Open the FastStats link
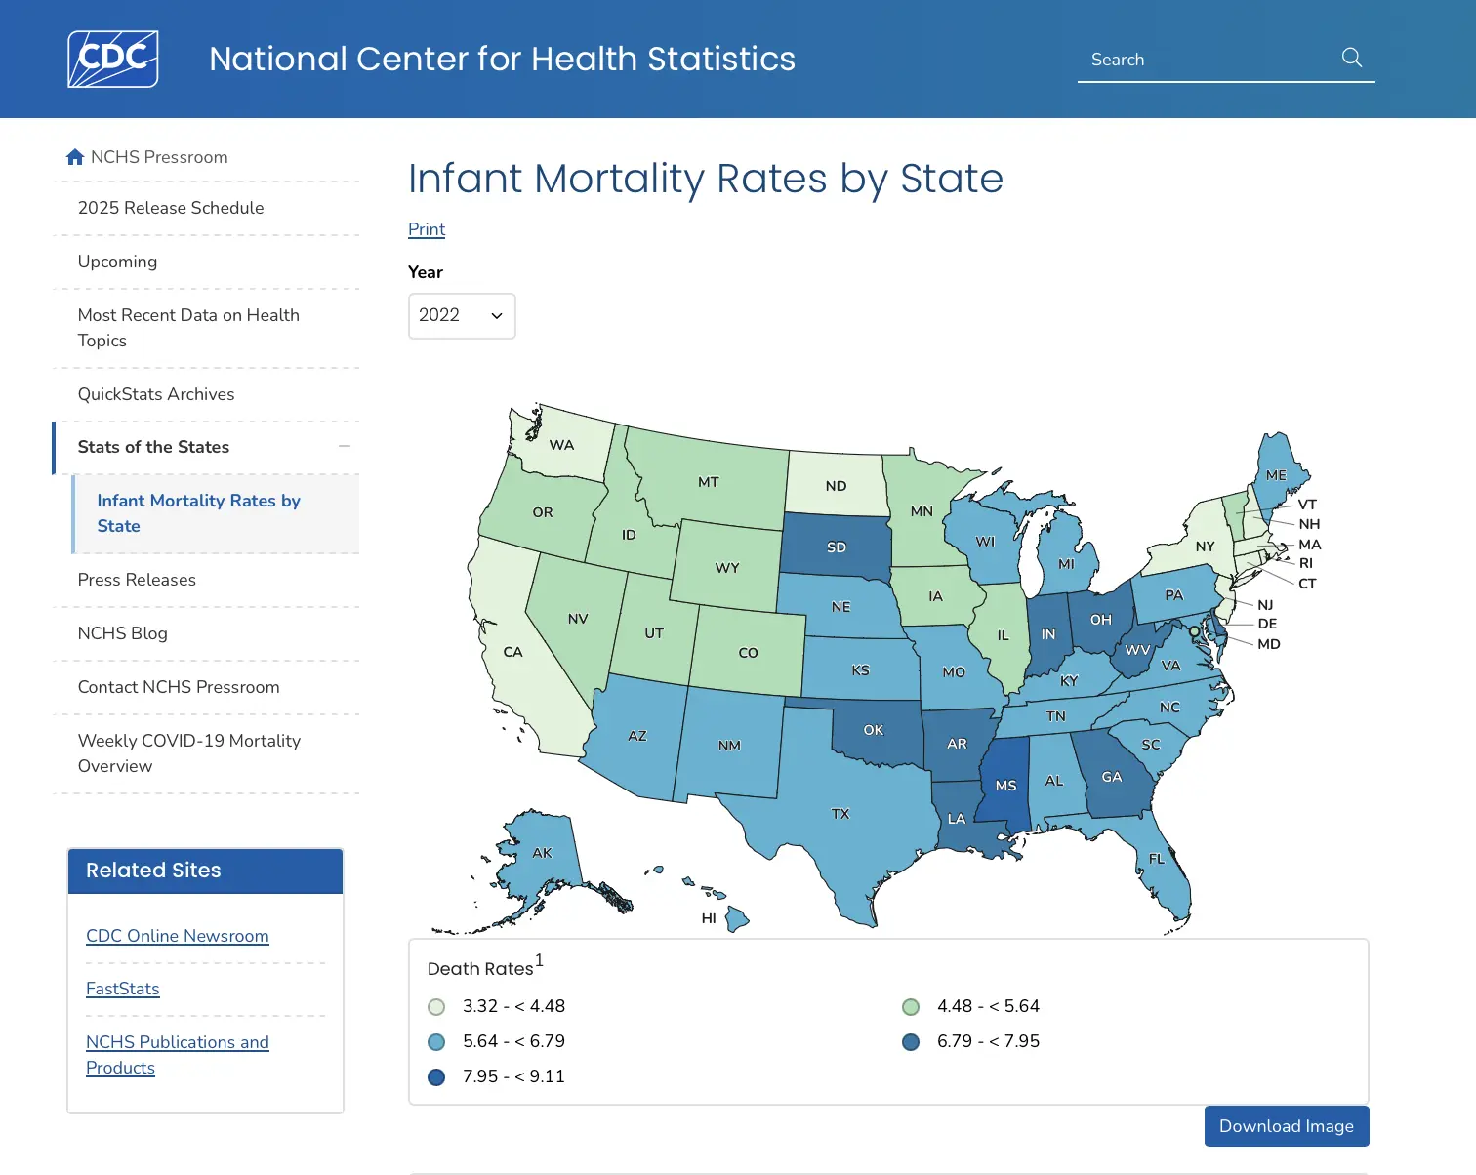The width and height of the screenshot is (1476, 1175). point(123,989)
